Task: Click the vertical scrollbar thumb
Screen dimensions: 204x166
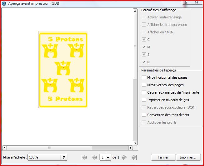Action: pyautogui.click(x=135, y=46)
